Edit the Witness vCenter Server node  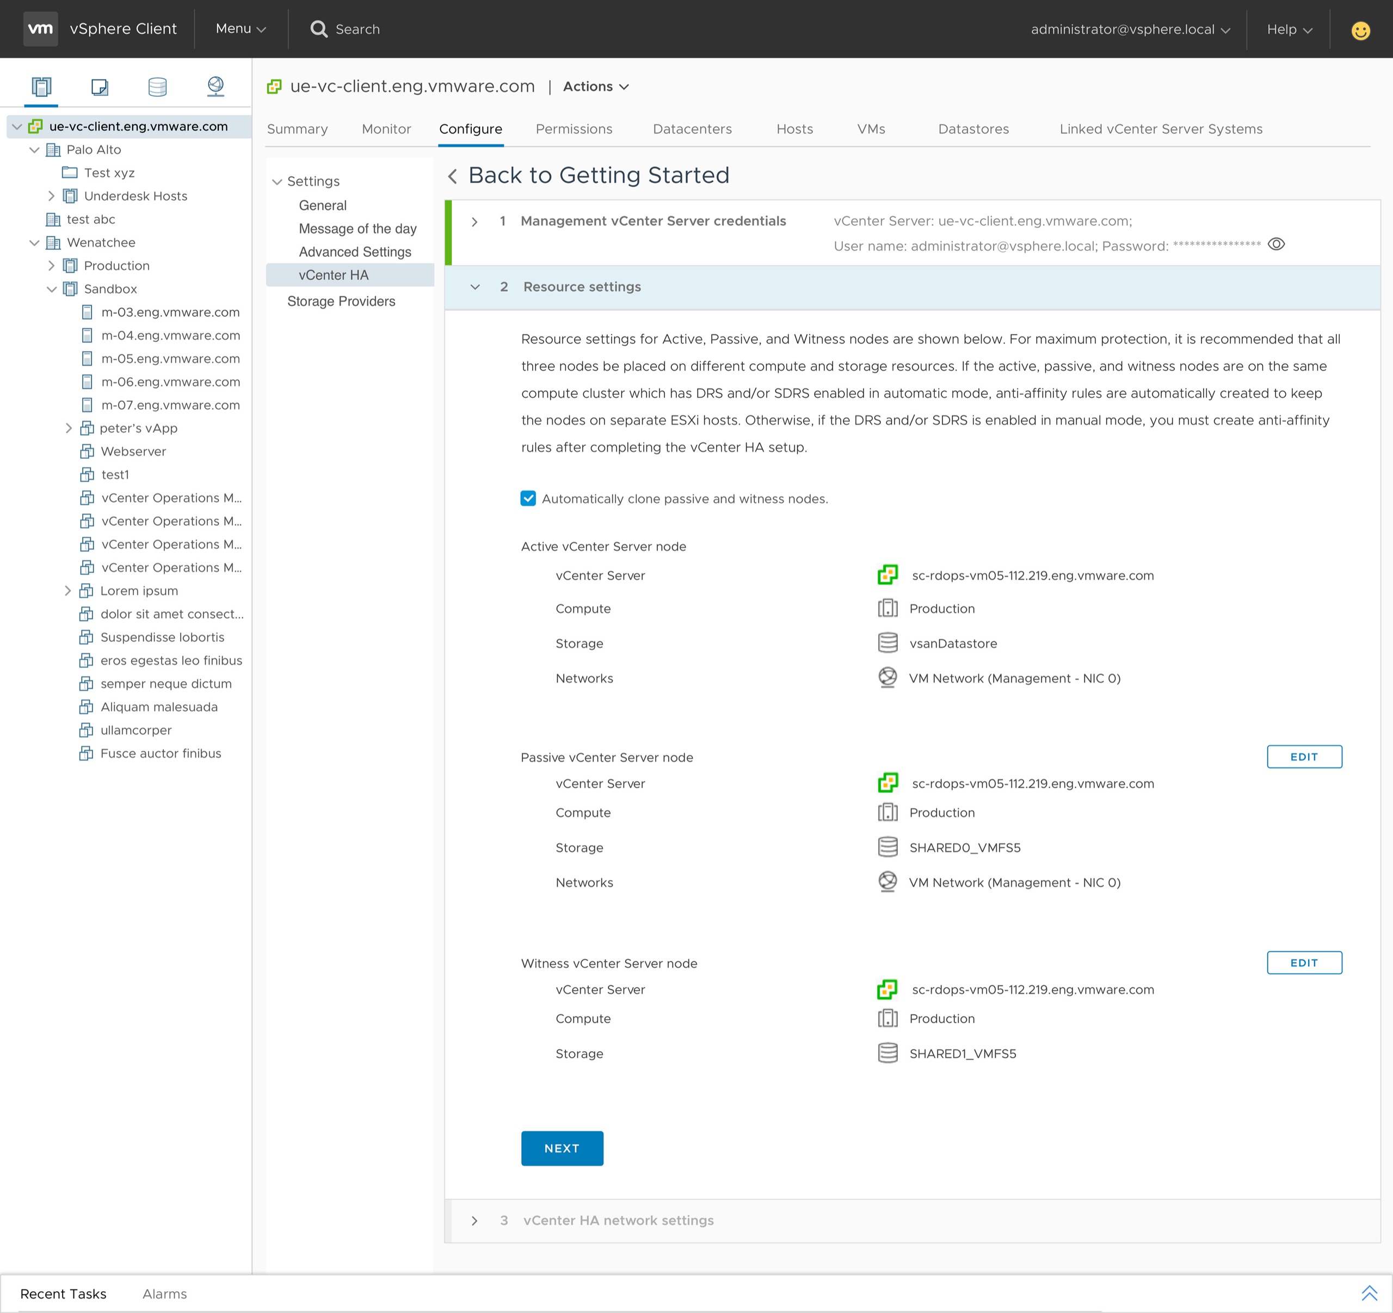point(1304,962)
